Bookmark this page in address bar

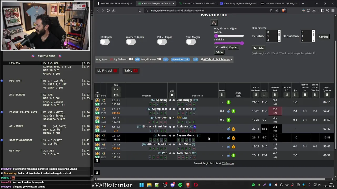[x=140, y=10]
